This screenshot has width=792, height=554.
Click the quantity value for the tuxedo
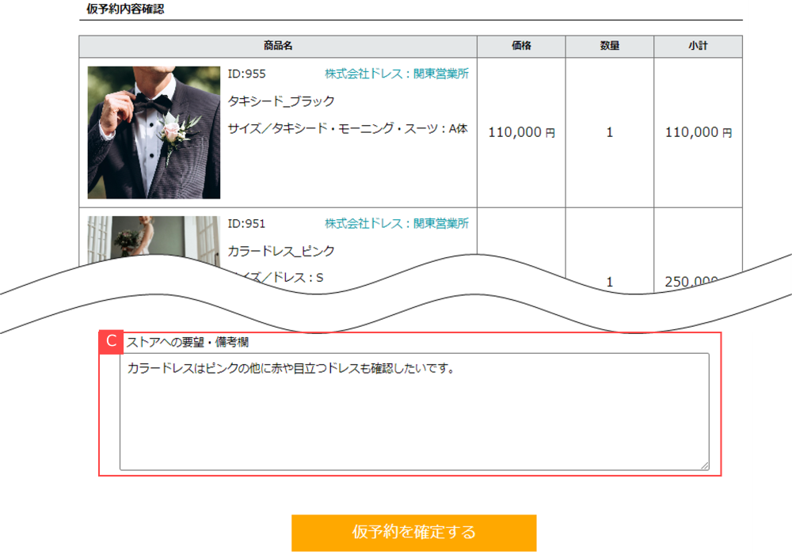coord(607,132)
